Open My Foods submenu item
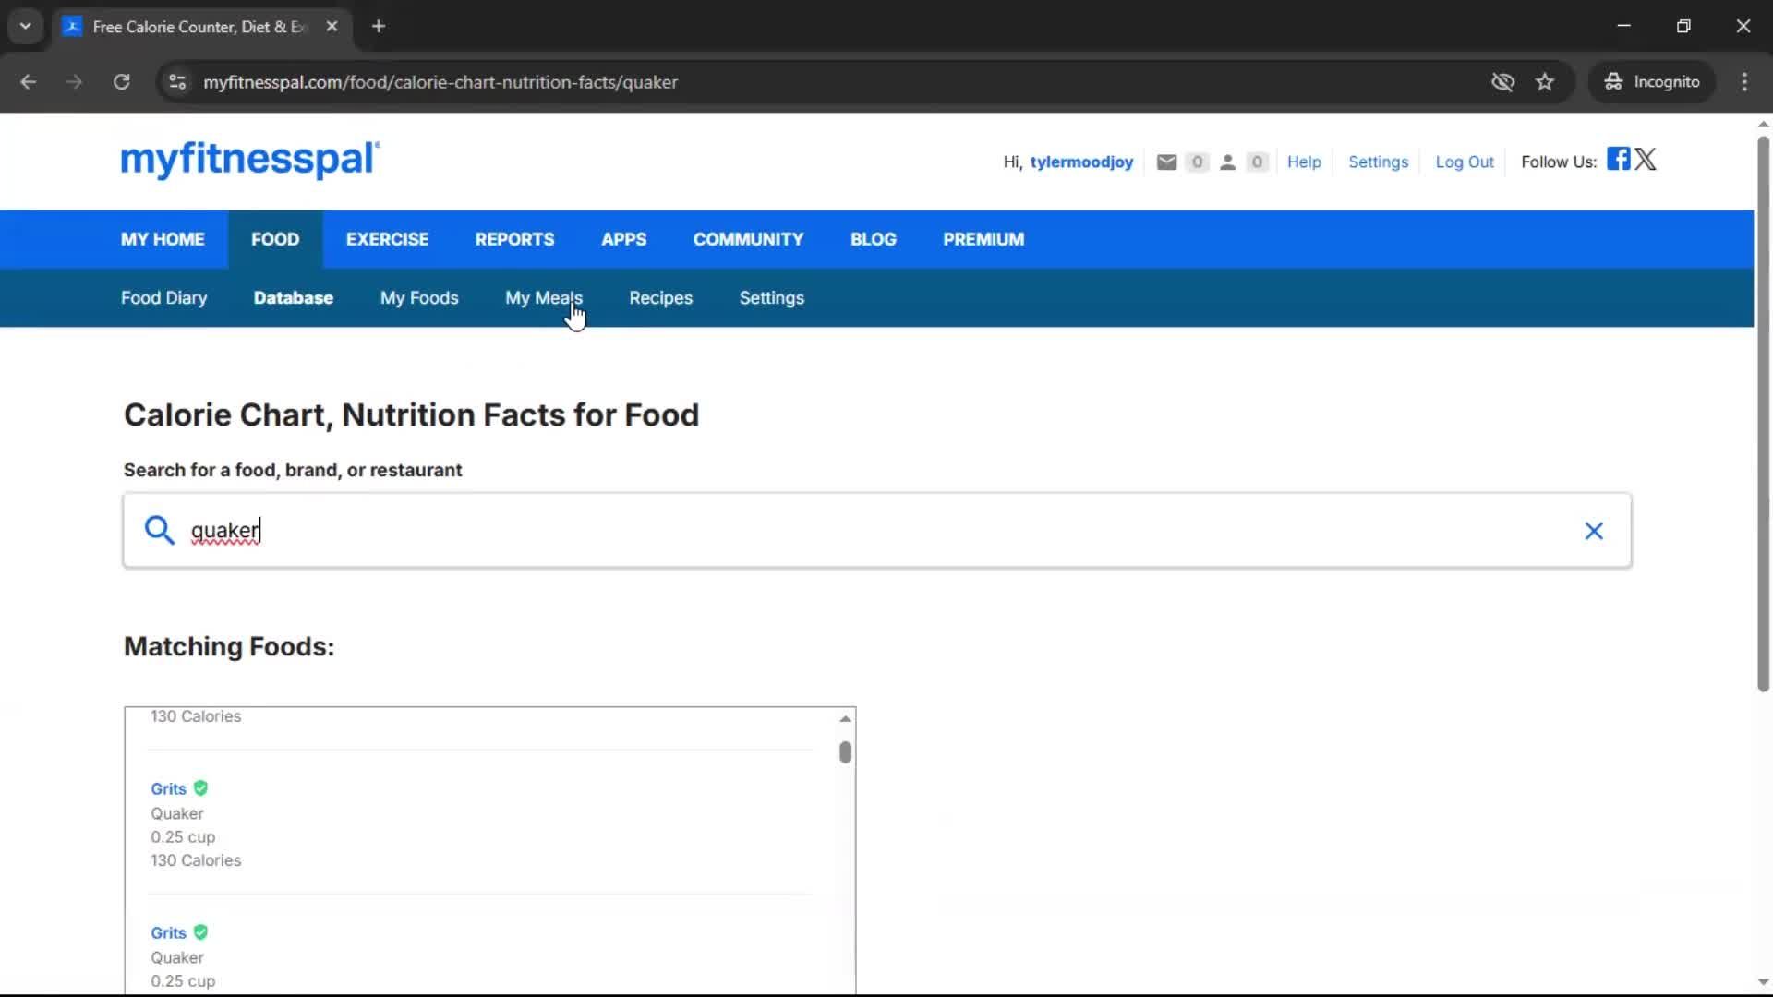 [x=419, y=298]
